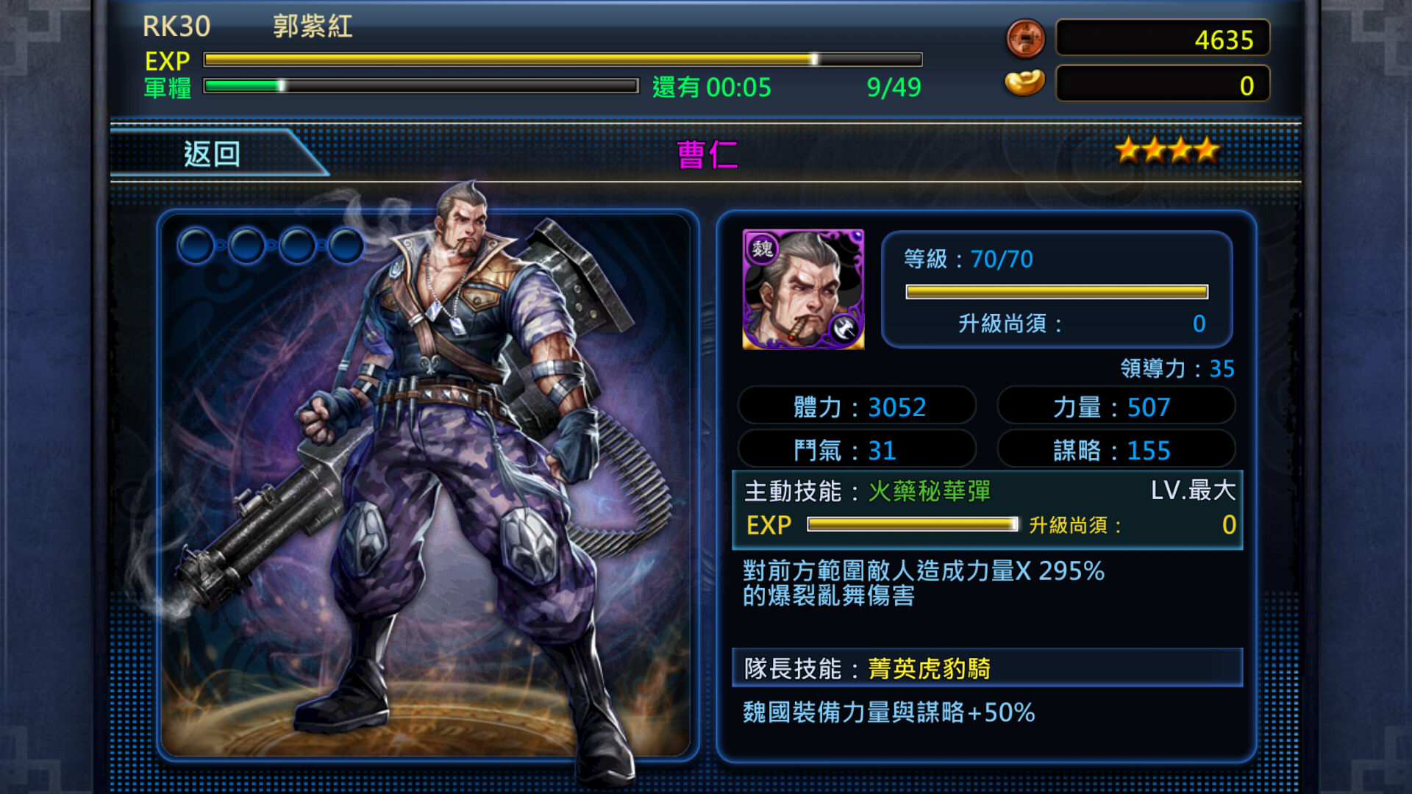Viewport: 1412px width, 794px height.
Task: Click the 謀略 155 stat box
Action: (x=1116, y=449)
